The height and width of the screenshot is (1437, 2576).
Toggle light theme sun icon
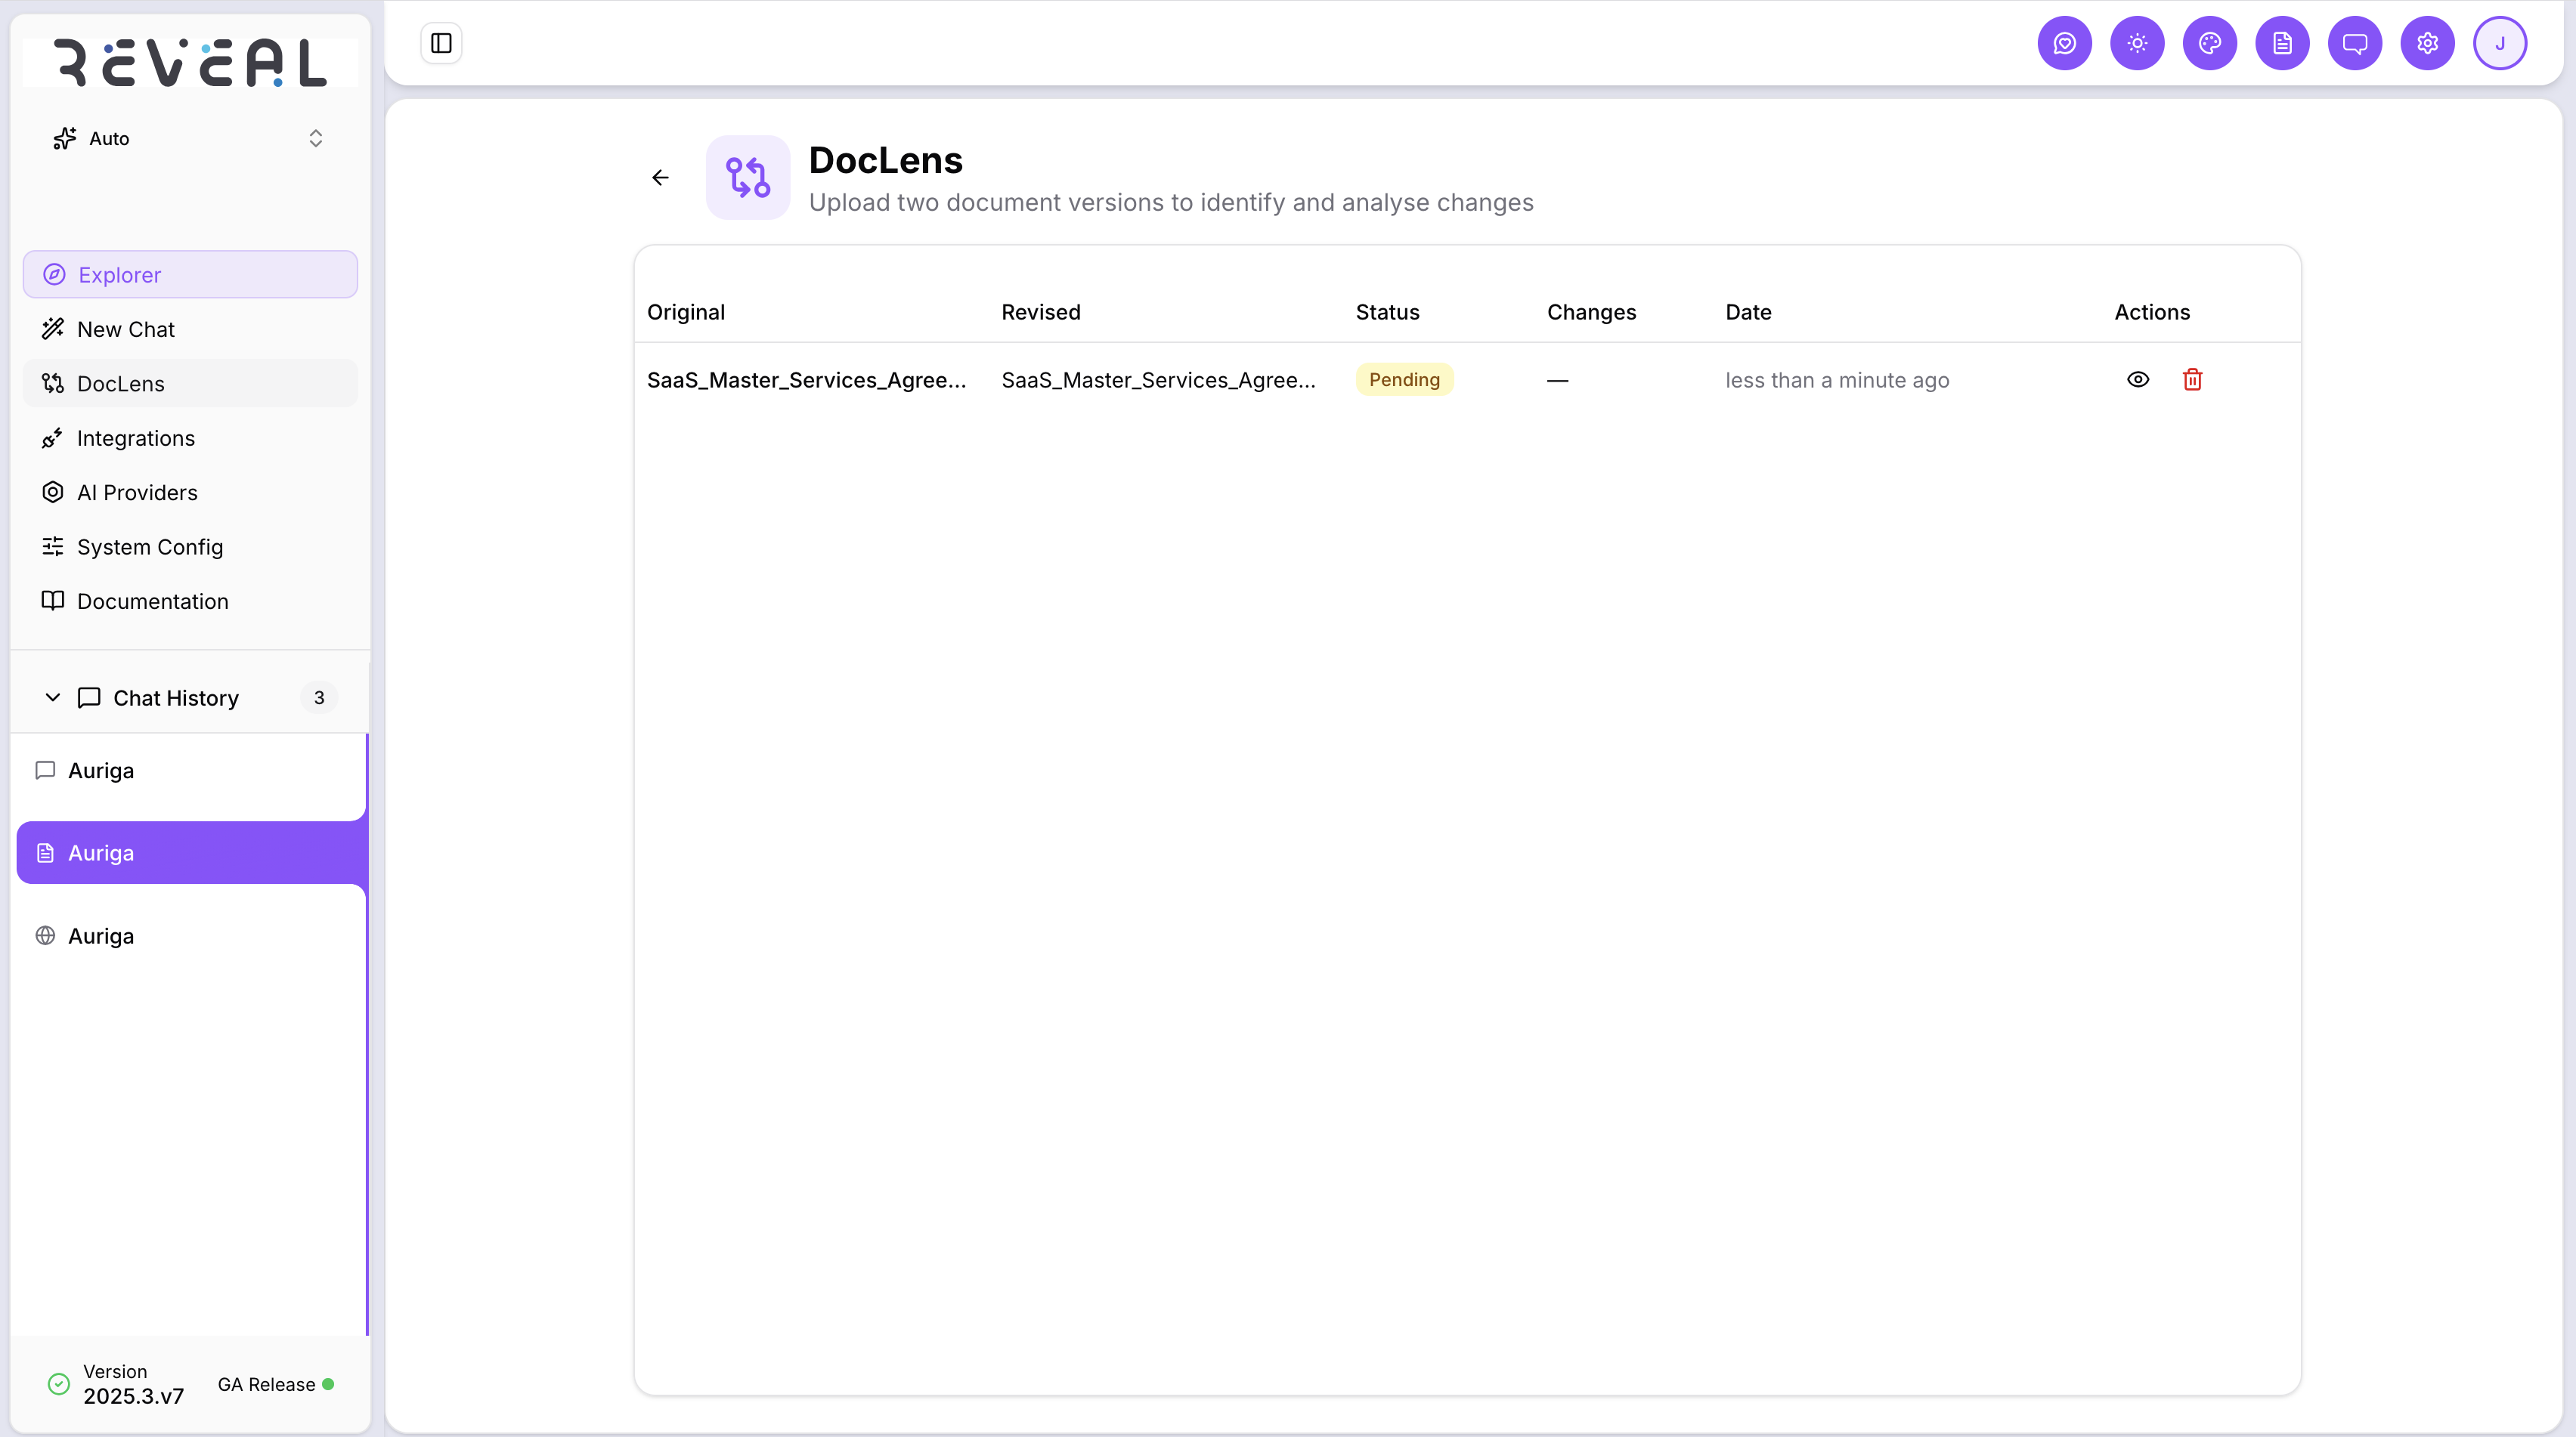pos(2137,43)
